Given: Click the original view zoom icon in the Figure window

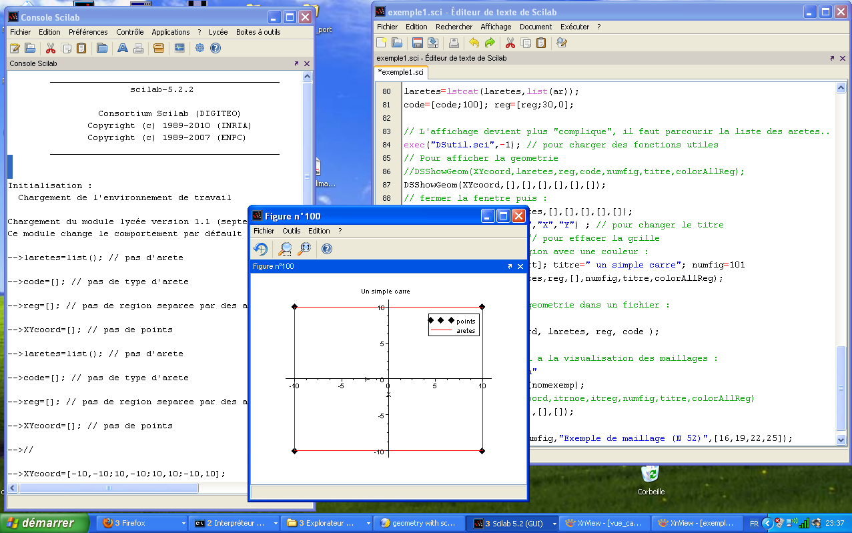Looking at the screenshot, I should click(x=305, y=249).
